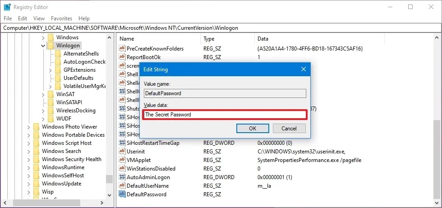Click the Userinit string value icon
Image resolution: width=442 pixels, height=208 pixels.
[122, 151]
